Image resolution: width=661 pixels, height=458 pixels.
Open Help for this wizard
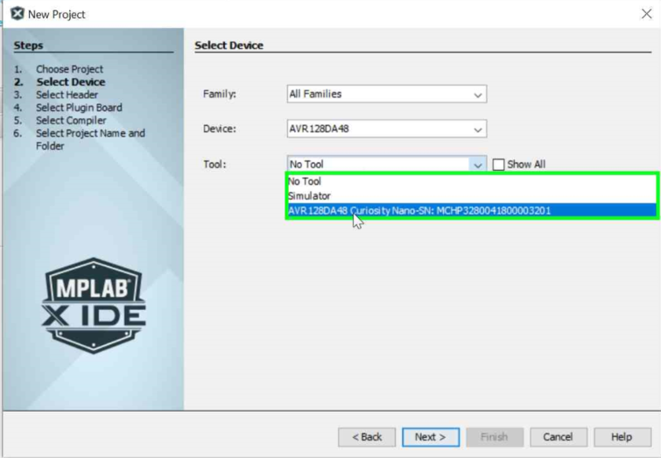point(622,437)
